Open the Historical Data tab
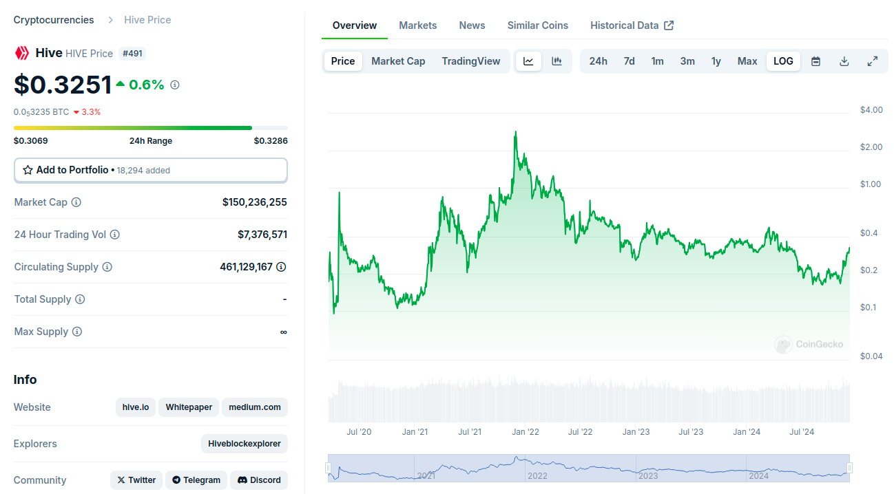 [632, 25]
